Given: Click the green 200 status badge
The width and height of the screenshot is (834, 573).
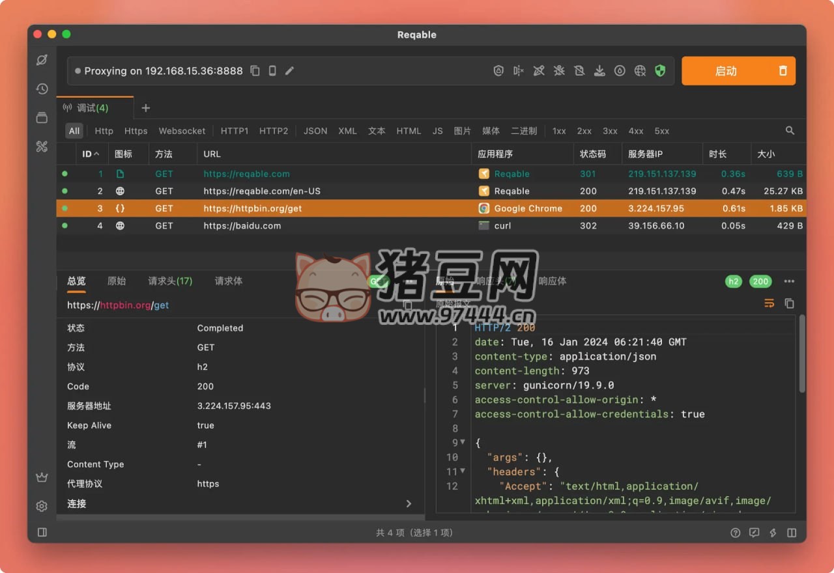Looking at the screenshot, I should pyautogui.click(x=760, y=281).
